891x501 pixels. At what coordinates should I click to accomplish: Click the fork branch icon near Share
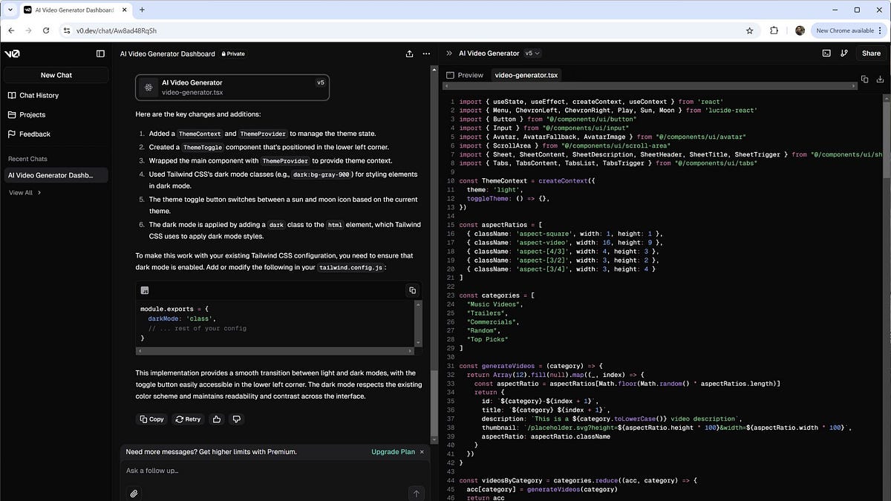[844, 53]
